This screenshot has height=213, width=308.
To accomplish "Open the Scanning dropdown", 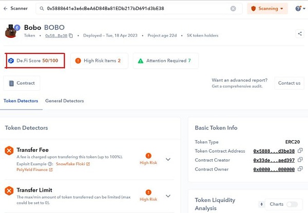I will click(267, 9).
